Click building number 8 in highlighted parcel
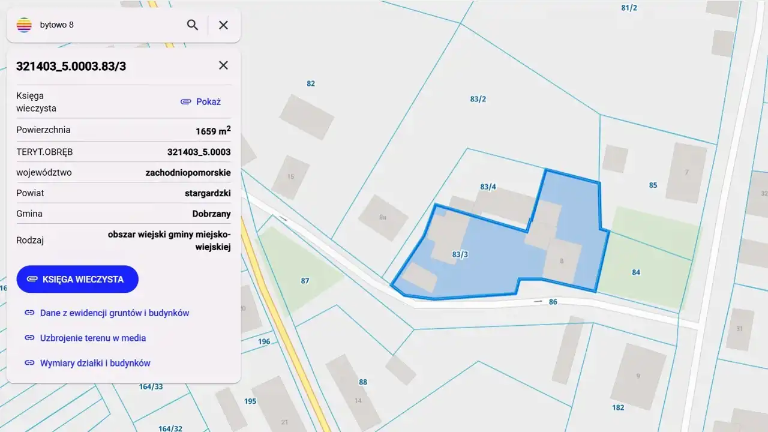 (x=562, y=261)
